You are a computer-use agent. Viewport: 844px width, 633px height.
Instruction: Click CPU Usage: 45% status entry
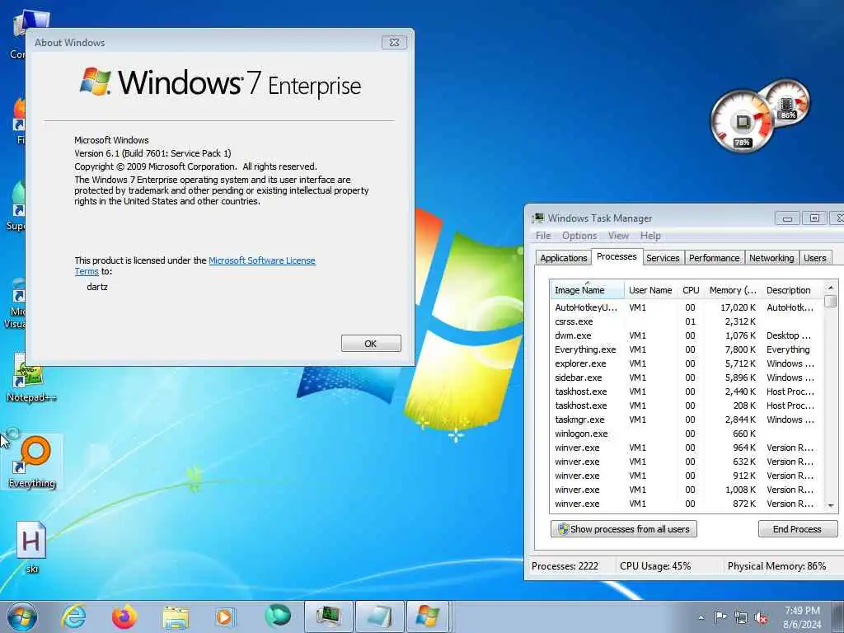[x=655, y=566]
